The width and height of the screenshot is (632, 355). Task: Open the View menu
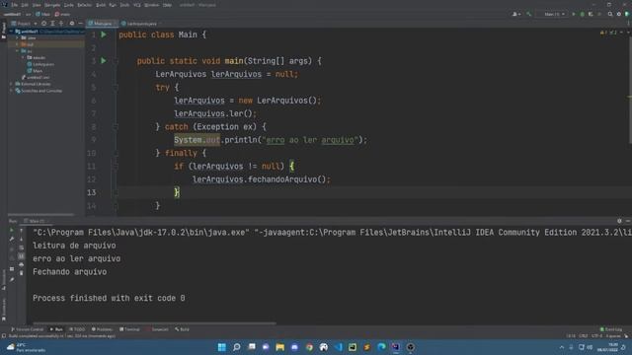[x=37, y=5]
